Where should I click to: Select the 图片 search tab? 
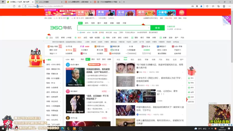point(99,23)
